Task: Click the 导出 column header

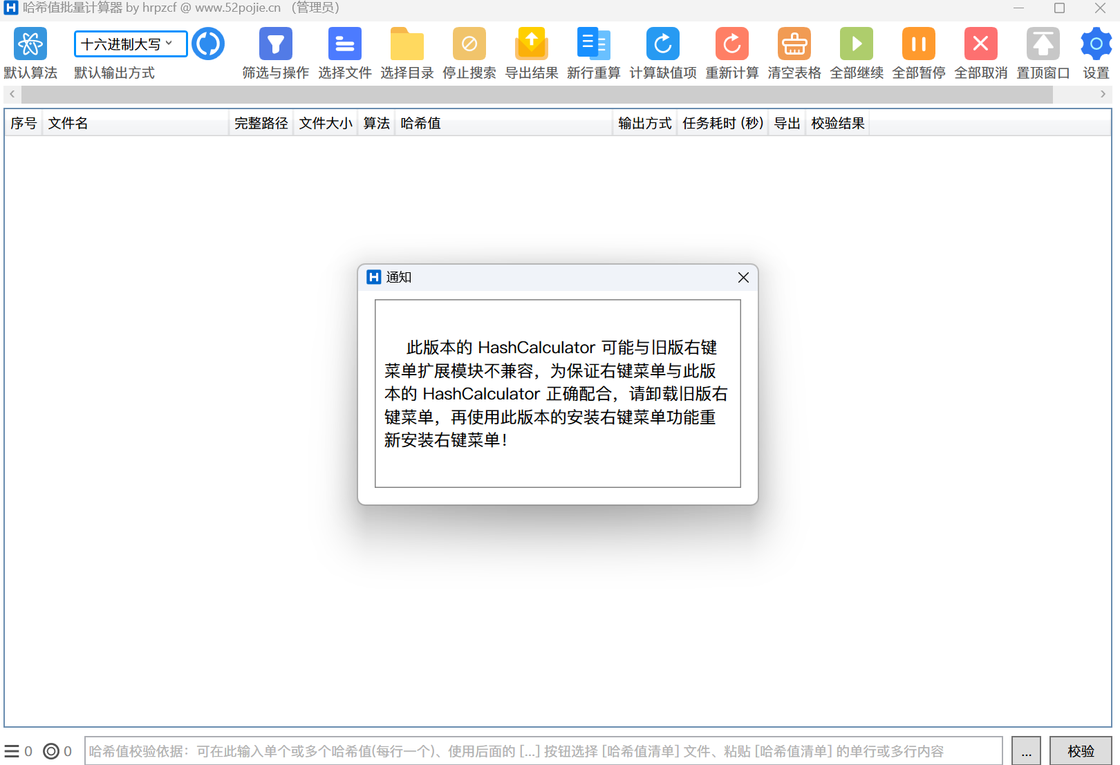Action: coord(787,123)
